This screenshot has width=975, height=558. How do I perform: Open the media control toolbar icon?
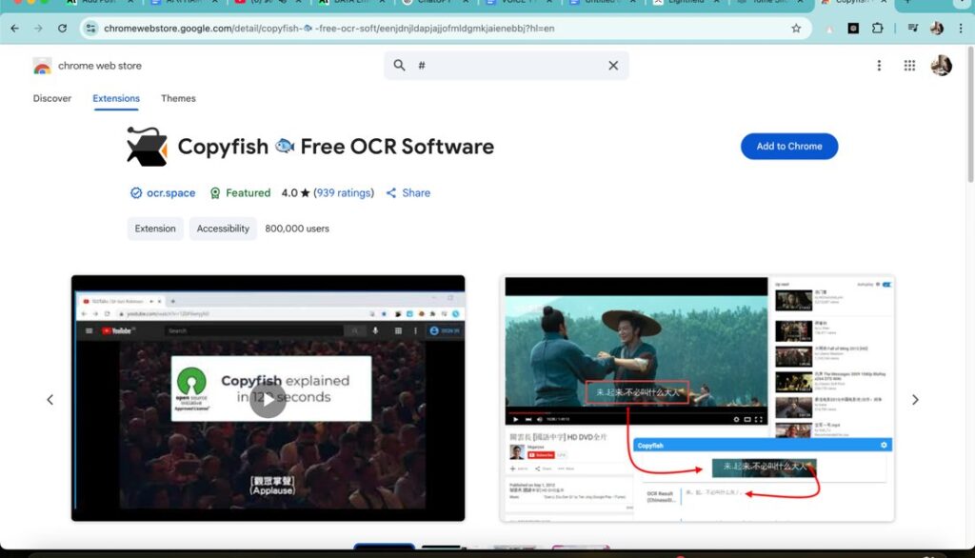click(913, 28)
